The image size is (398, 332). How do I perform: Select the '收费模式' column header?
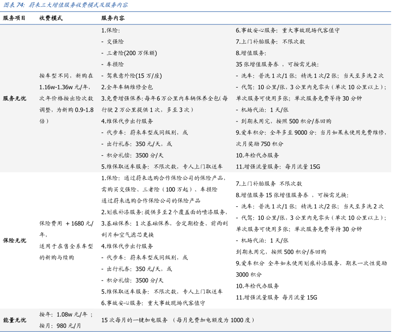[x=51, y=18]
